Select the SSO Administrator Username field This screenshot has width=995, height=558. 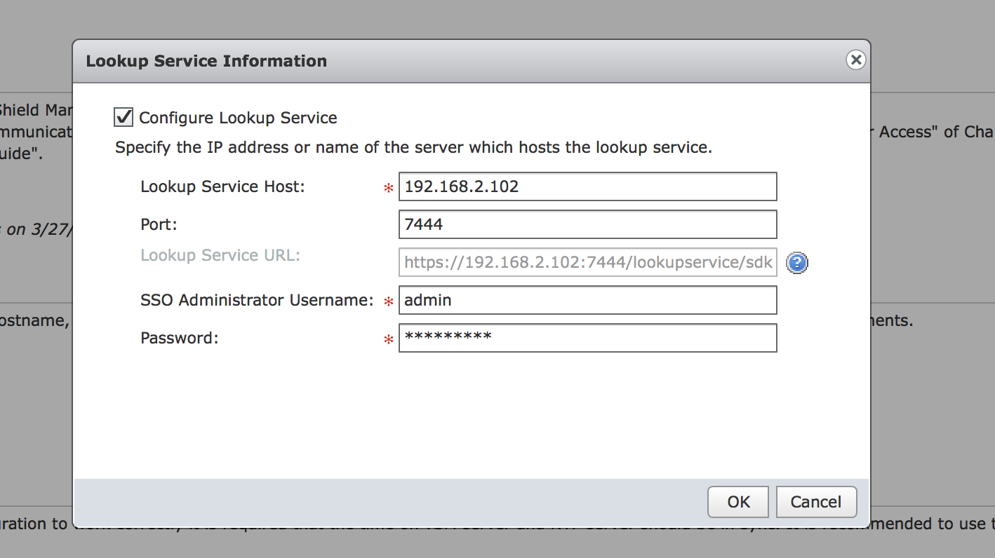click(587, 301)
